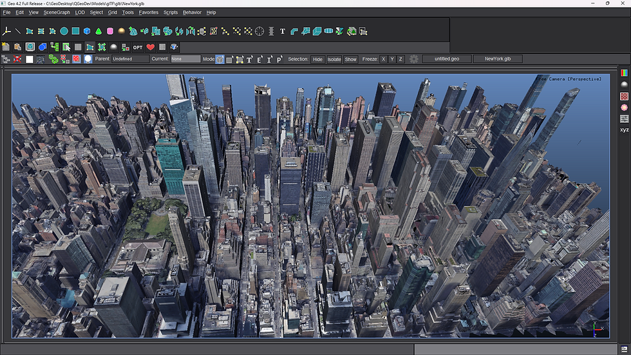Toggle the white light bulb lighting button
Image resolution: width=631 pixels, height=355 pixels.
point(88,59)
